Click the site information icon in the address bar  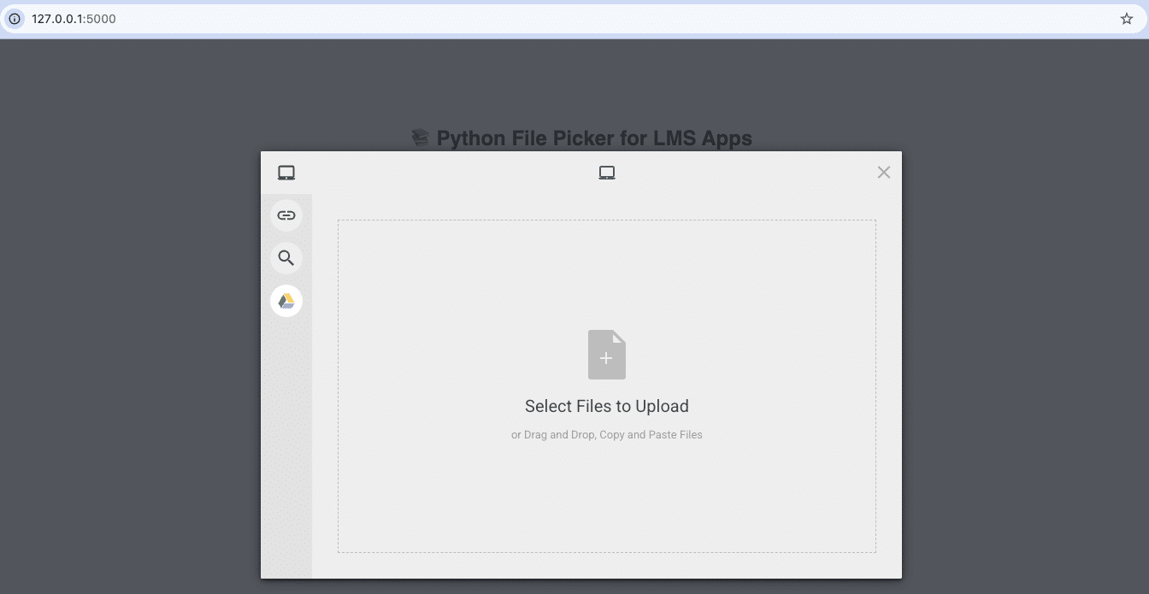[14, 17]
